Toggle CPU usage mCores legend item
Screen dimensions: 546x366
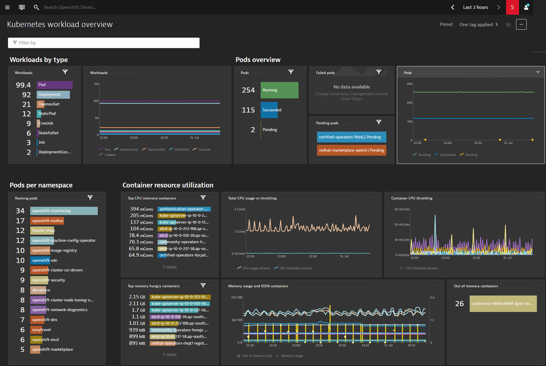254,268
